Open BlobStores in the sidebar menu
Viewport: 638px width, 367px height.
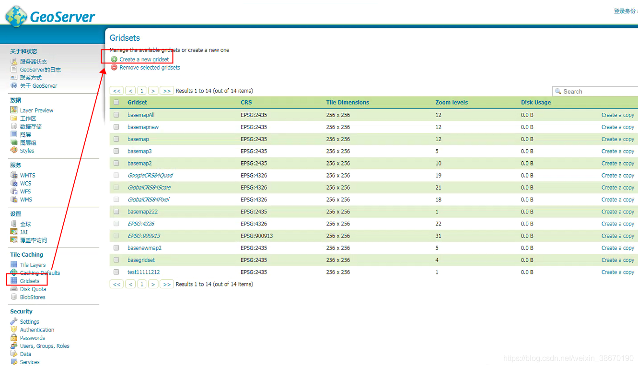(33, 297)
